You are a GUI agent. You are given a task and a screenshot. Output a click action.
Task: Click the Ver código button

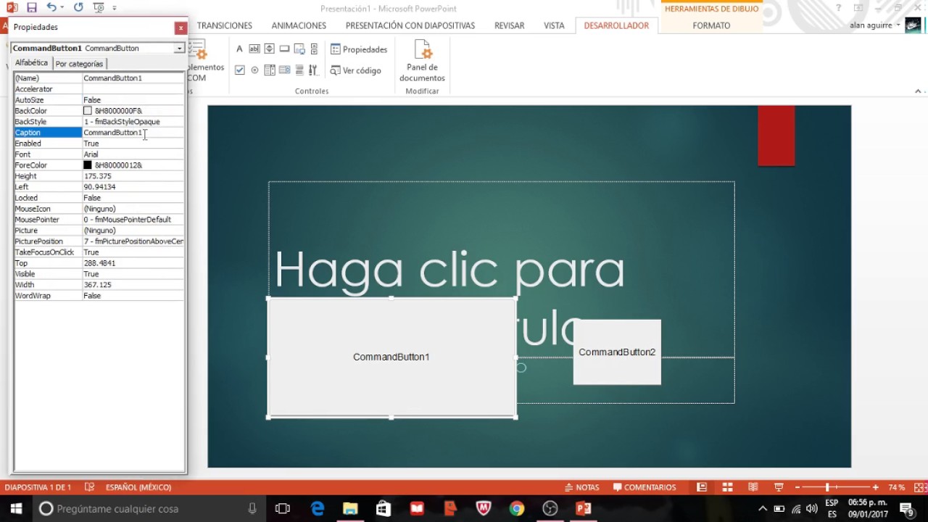click(x=356, y=70)
